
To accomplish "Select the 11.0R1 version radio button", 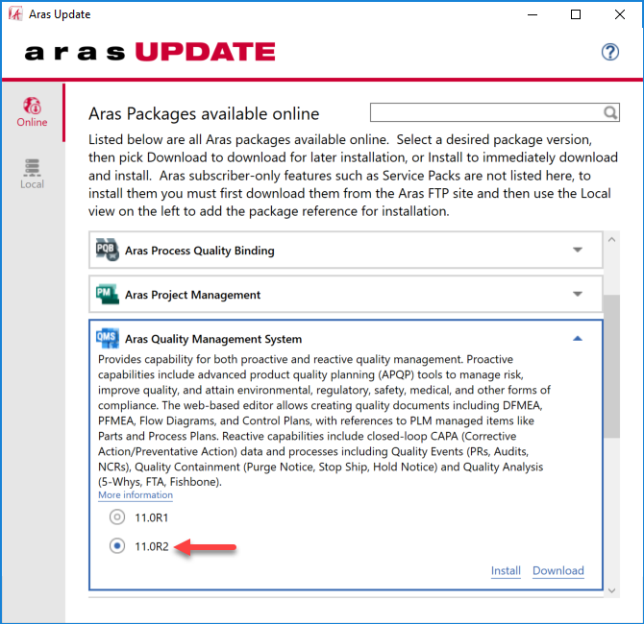I will (x=117, y=517).
